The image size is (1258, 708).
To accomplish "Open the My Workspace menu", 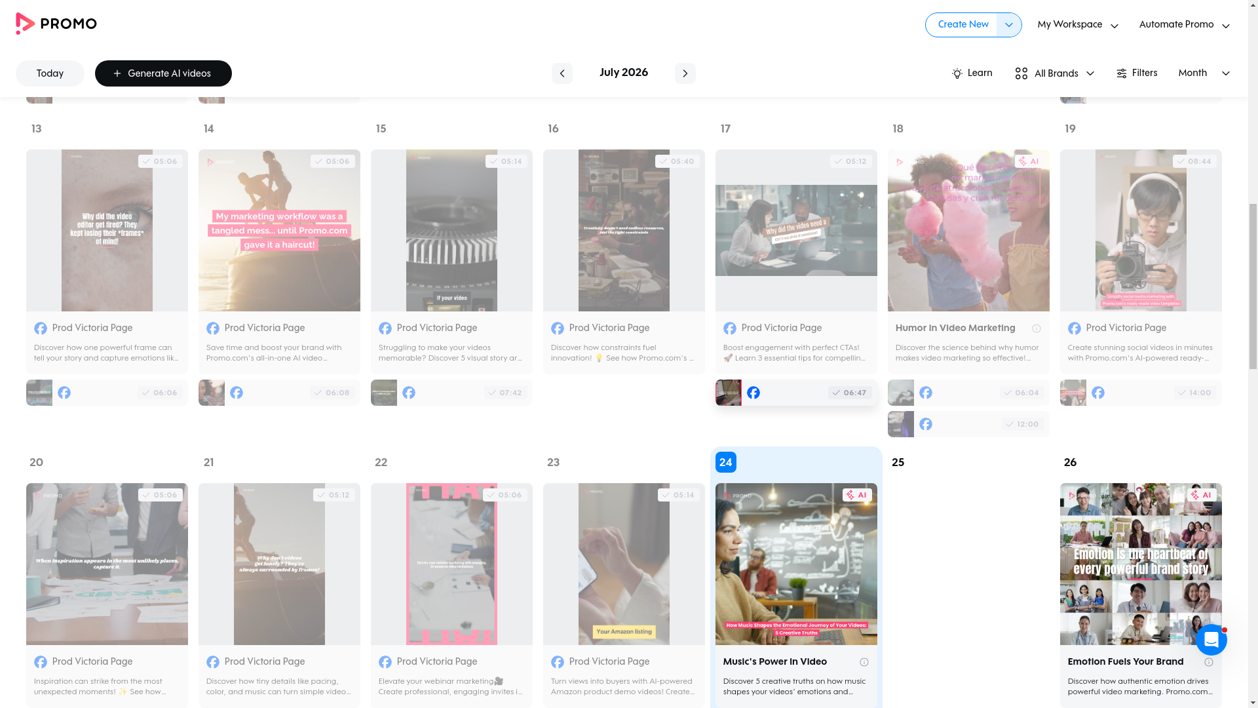I will pyautogui.click(x=1077, y=25).
